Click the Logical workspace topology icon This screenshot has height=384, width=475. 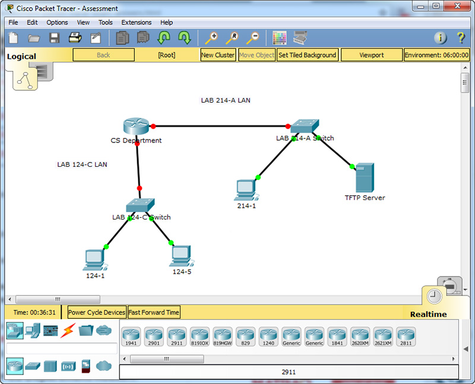[25, 80]
